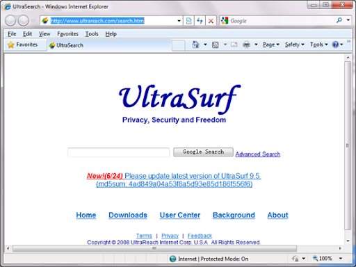Open the Tools menu in menu bar
This screenshot has height=267, width=356.
pos(92,34)
